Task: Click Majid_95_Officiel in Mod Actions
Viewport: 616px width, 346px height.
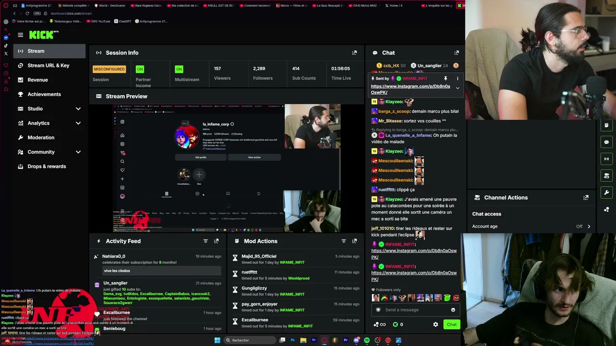Action: click(x=259, y=256)
